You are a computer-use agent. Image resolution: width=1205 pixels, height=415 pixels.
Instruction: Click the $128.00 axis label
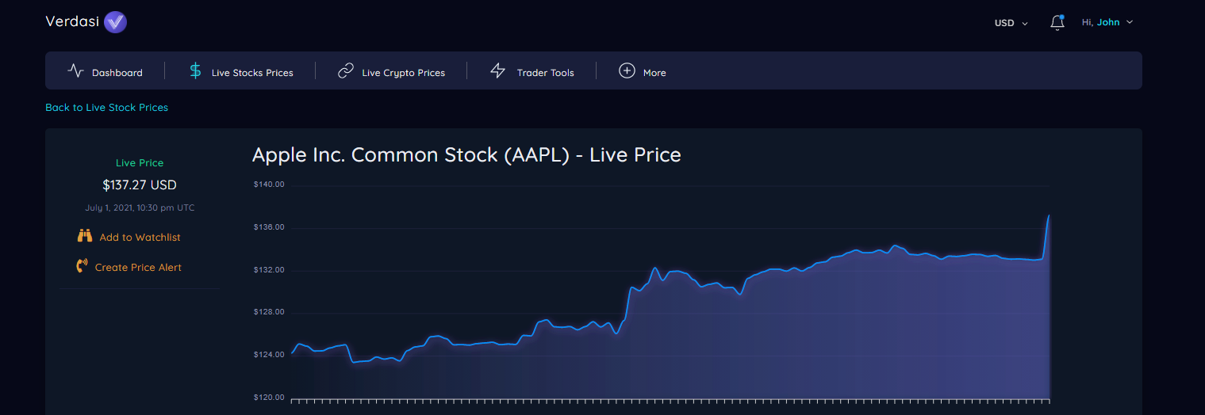pyautogui.click(x=269, y=312)
